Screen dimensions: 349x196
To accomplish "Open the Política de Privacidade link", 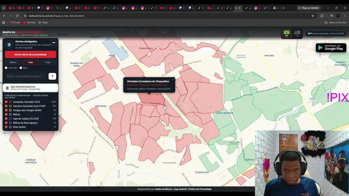I will (x=200, y=189).
